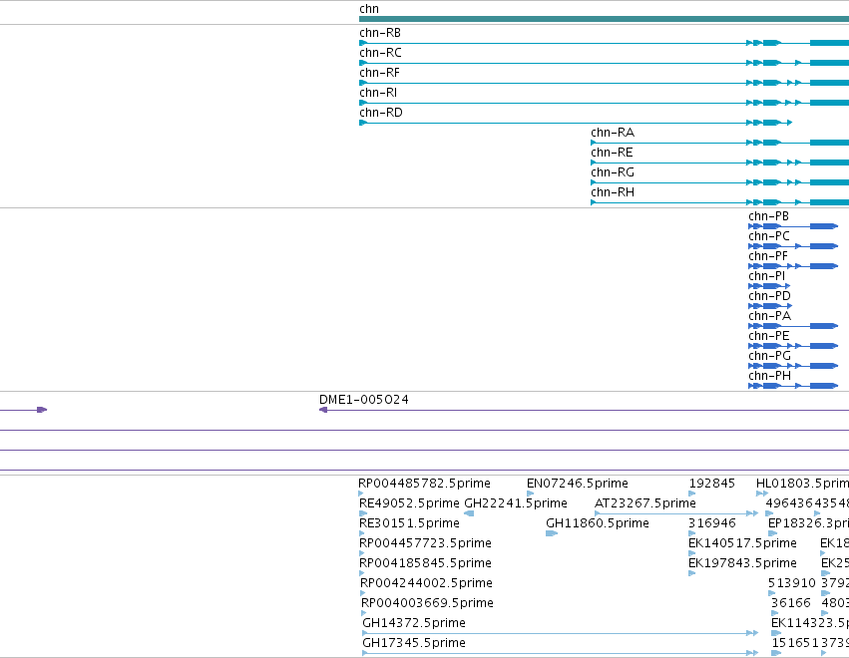Click the DME1-005024 feature label
This screenshot has width=849, height=658.
click(364, 400)
